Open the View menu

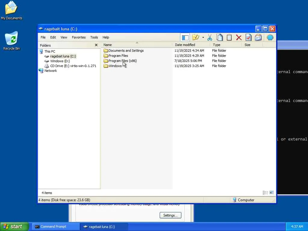(x=64, y=37)
